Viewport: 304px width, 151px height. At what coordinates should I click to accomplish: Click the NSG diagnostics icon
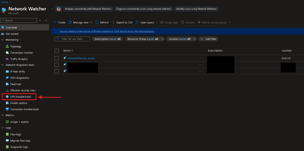coord(7,78)
